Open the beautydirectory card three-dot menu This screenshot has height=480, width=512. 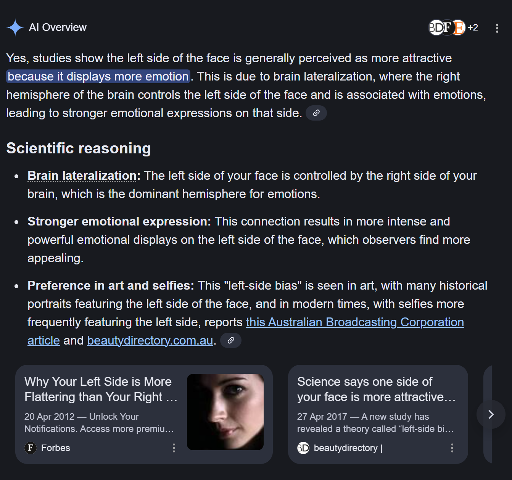452,448
